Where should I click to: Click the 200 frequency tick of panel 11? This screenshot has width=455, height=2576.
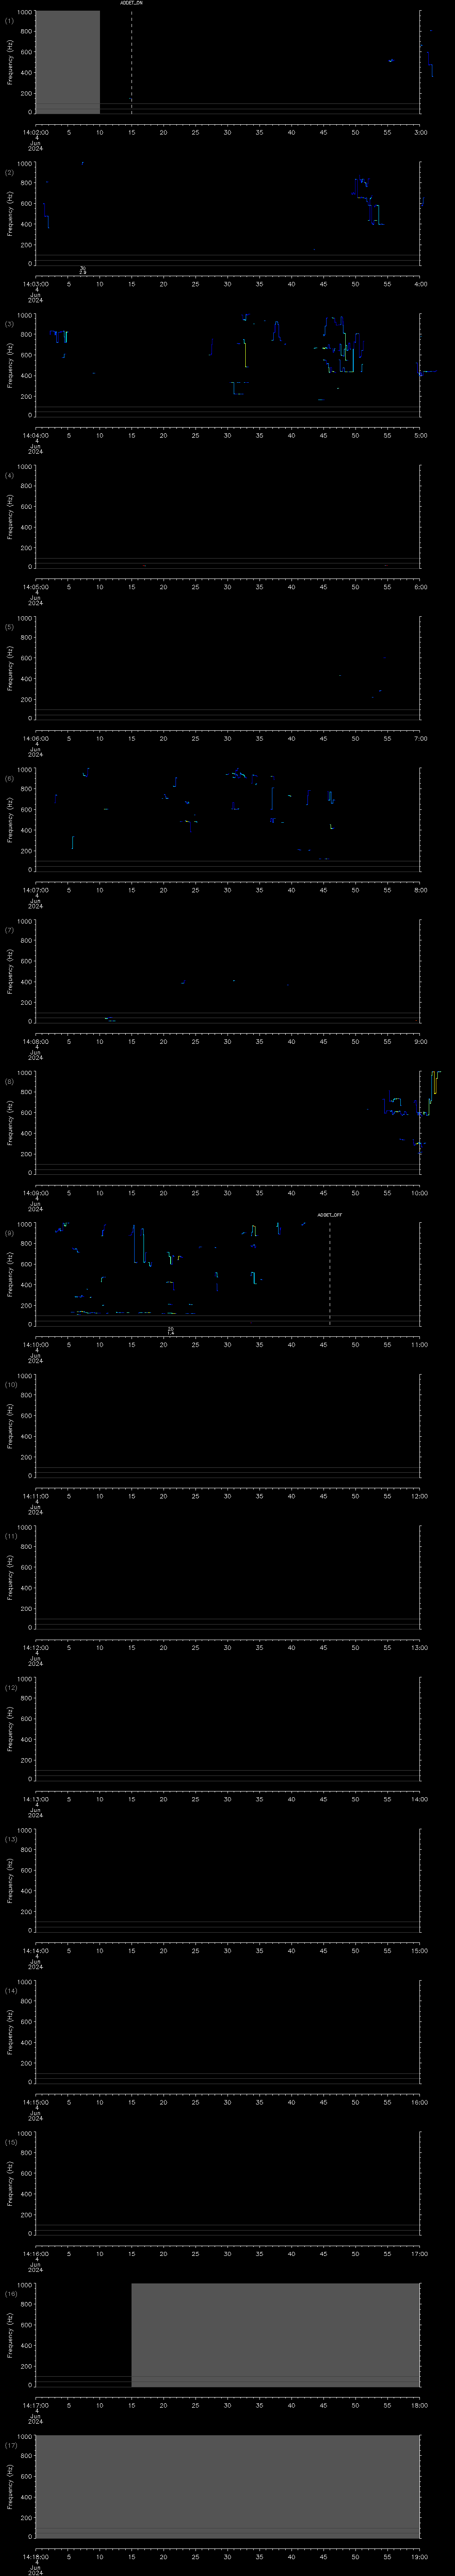click(27, 1608)
